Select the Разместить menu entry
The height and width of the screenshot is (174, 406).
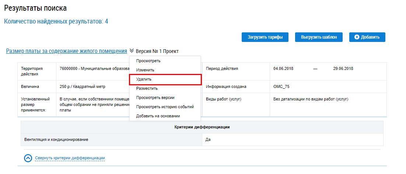point(147,88)
